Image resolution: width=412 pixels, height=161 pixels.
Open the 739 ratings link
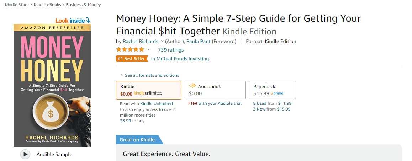171,50
